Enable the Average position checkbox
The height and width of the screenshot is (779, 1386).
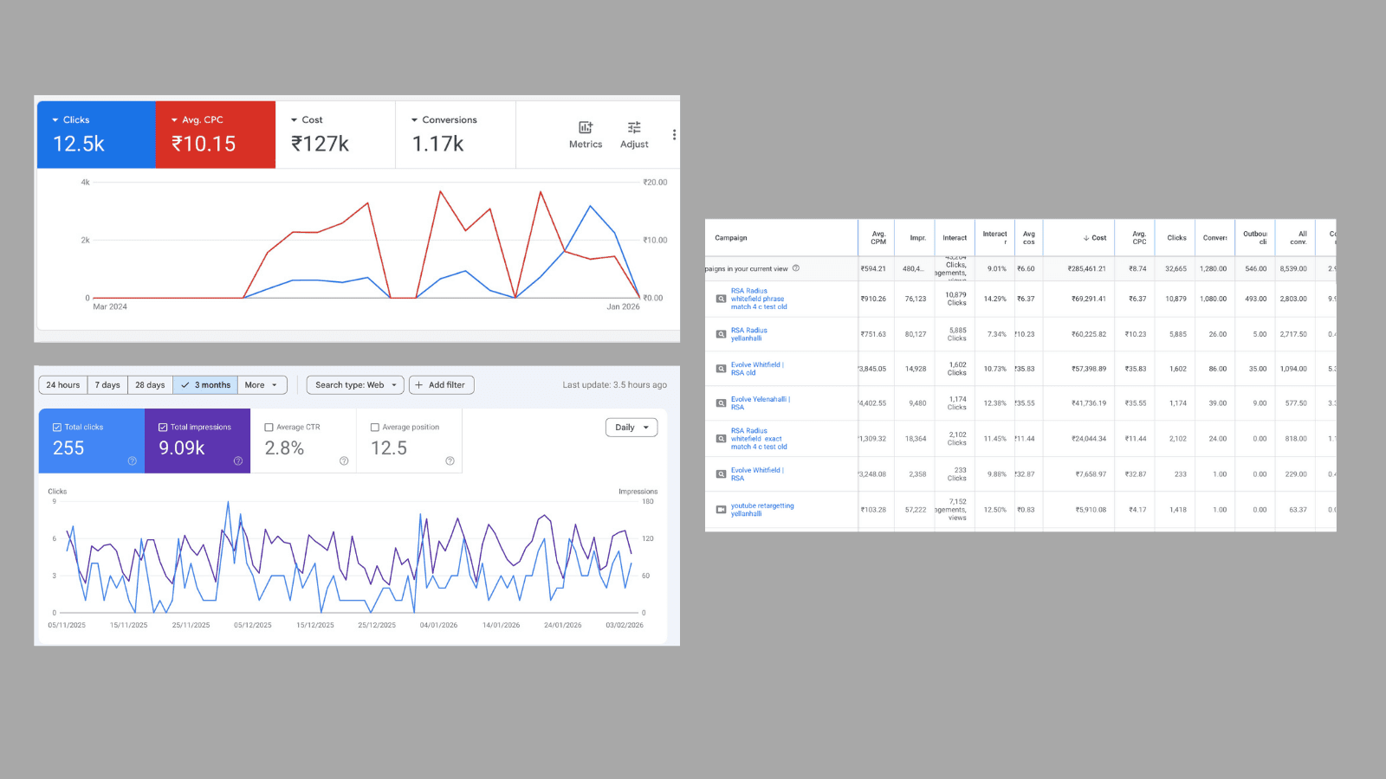coord(375,427)
